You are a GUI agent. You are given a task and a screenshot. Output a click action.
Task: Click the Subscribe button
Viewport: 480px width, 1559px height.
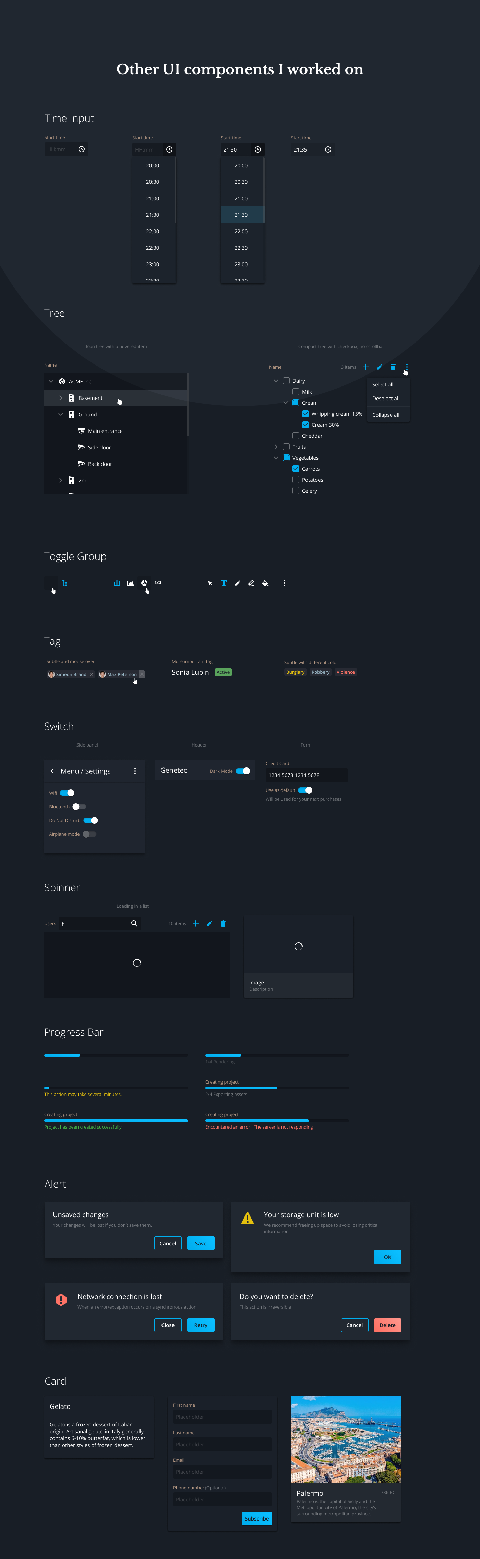point(256,1518)
